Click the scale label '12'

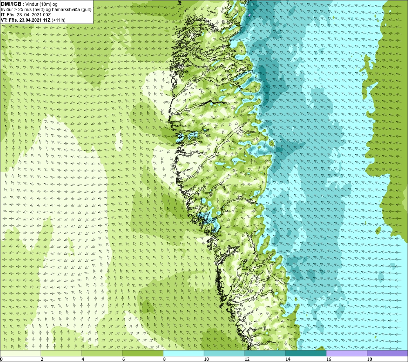(247, 360)
